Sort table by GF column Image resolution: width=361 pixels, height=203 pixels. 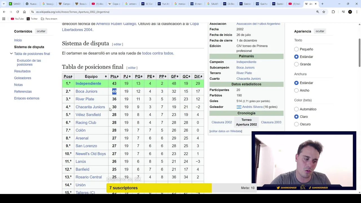(x=174, y=76)
